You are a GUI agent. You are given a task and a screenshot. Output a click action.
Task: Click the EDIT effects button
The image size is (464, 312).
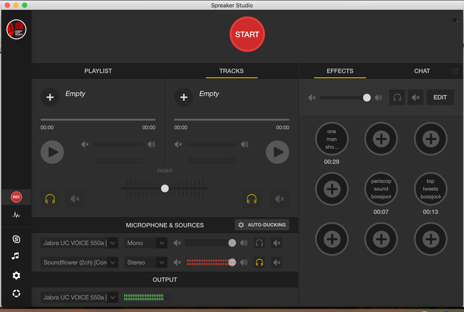(440, 97)
